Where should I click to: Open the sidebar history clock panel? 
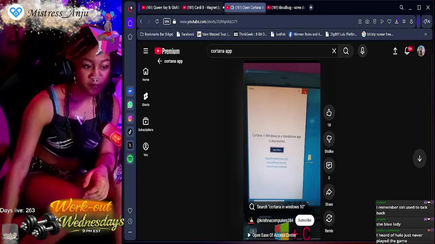[130, 221]
